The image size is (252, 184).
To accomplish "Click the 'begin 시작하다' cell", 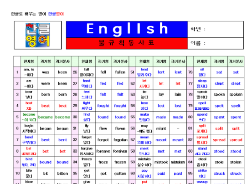I will click(29, 128).
